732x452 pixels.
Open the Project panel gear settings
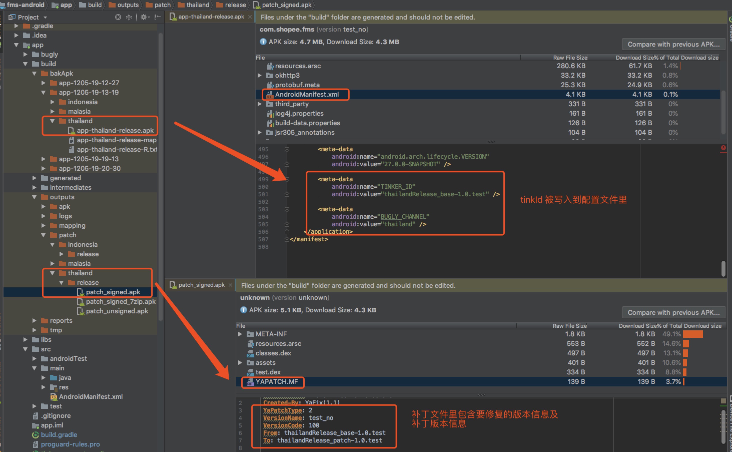pyautogui.click(x=144, y=17)
